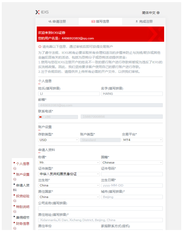Click check icon under 投资经验

coord(15,201)
